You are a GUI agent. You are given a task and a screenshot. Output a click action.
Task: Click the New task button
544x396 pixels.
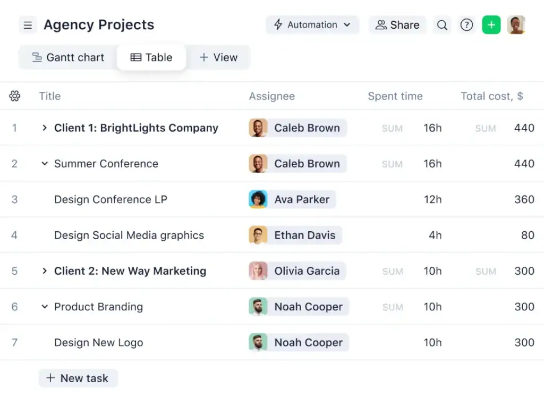click(x=78, y=378)
